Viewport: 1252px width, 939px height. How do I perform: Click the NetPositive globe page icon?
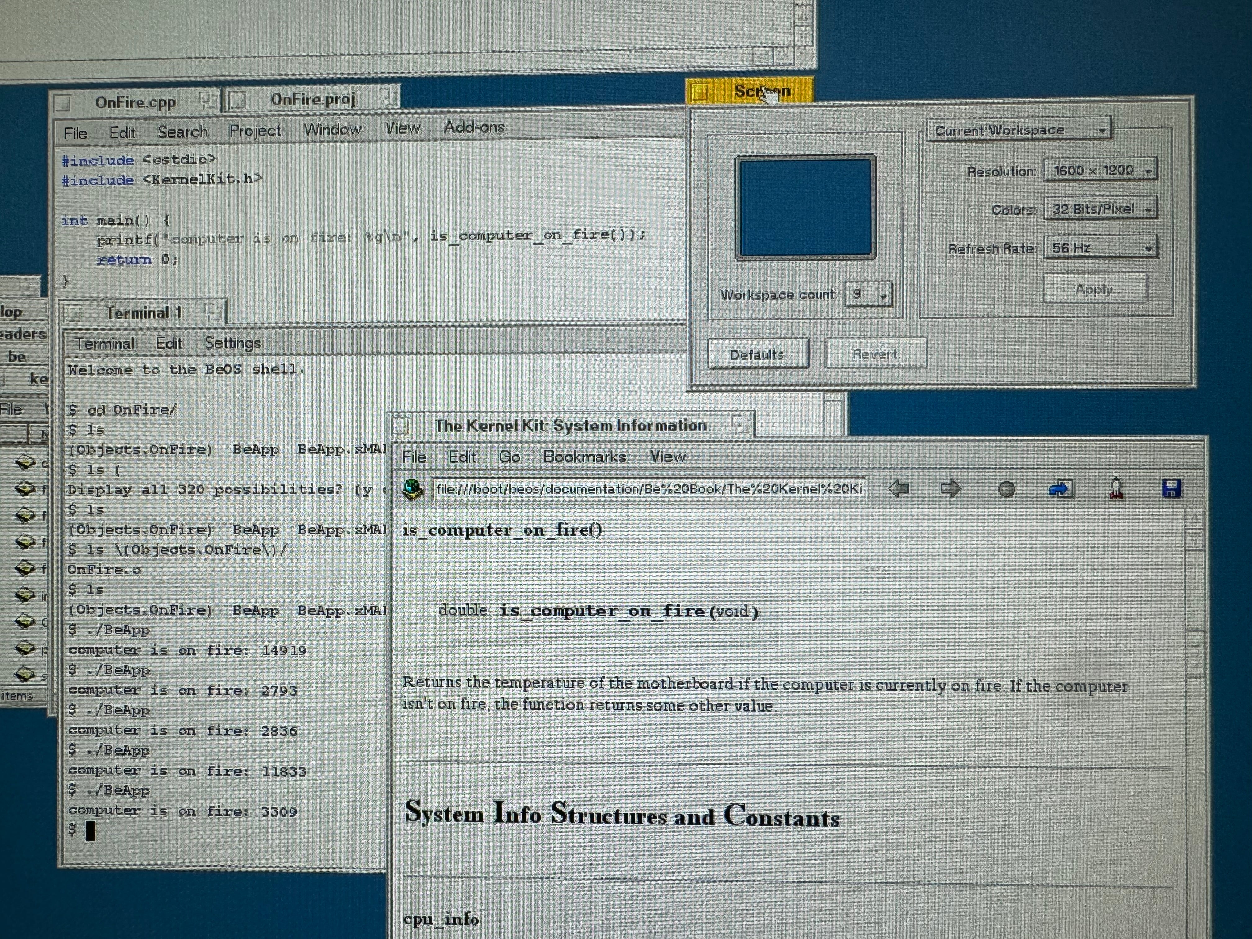[413, 489]
